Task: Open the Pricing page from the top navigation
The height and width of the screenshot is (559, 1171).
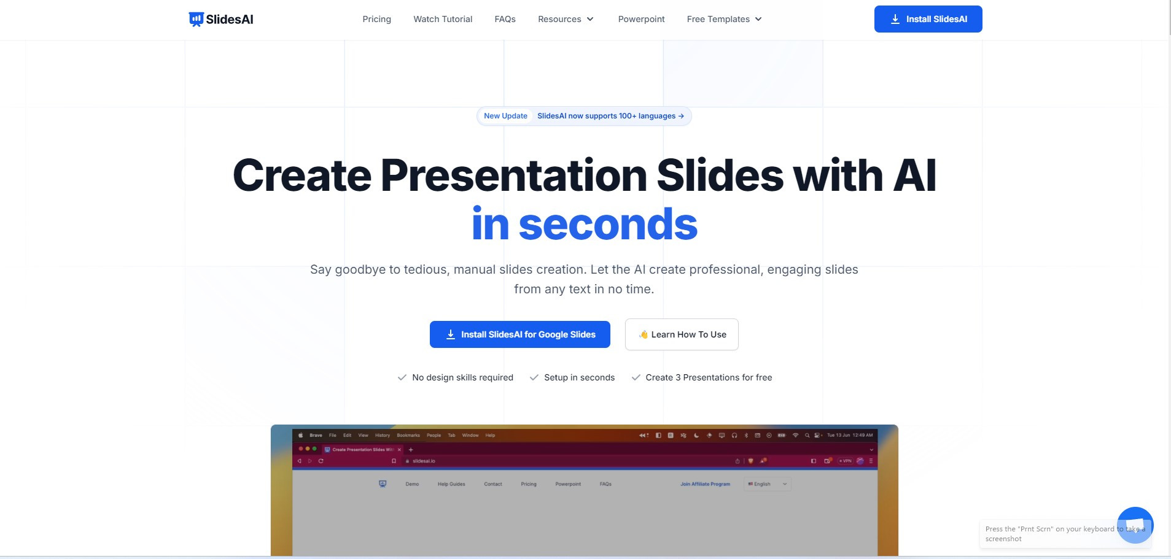Action: pyautogui.click(x=376, y=19)
